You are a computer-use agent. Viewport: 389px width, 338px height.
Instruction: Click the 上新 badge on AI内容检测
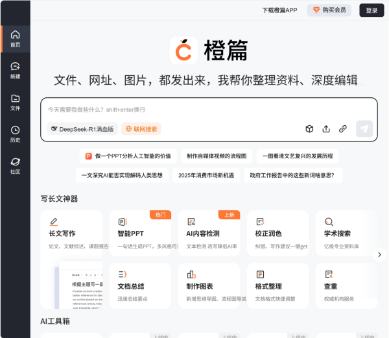click(x=229, y=215)
